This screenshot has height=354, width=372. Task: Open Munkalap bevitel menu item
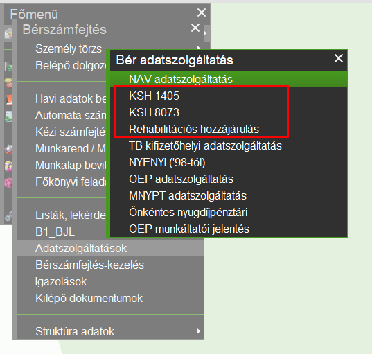[71, 165]
